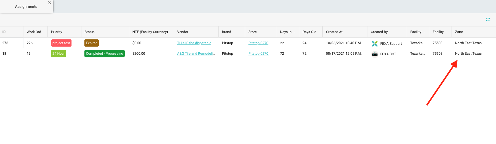Image resolution: width=496 pixels, height=144 pixels.
Task: Sort by the Zone column header
Action: (x=459, y=32)
